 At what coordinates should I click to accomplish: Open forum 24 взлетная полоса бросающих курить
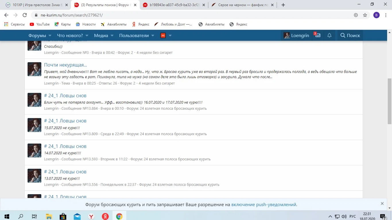(173, 108)
